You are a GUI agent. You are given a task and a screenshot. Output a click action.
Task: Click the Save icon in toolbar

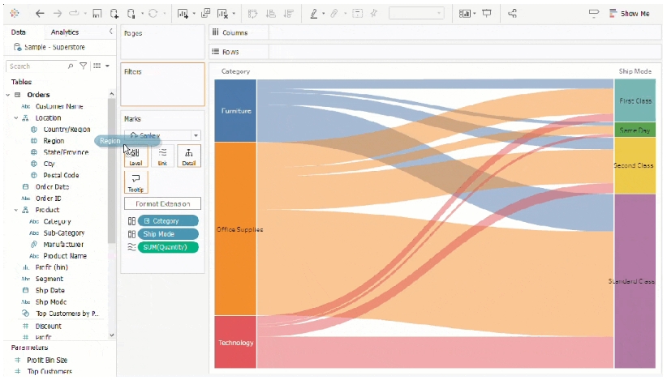pos(97,14)
